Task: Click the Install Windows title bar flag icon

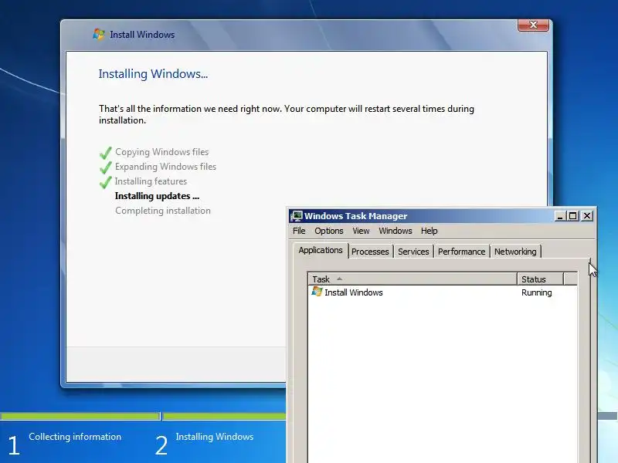Action: pyautogui.click(x=99, y=34)
